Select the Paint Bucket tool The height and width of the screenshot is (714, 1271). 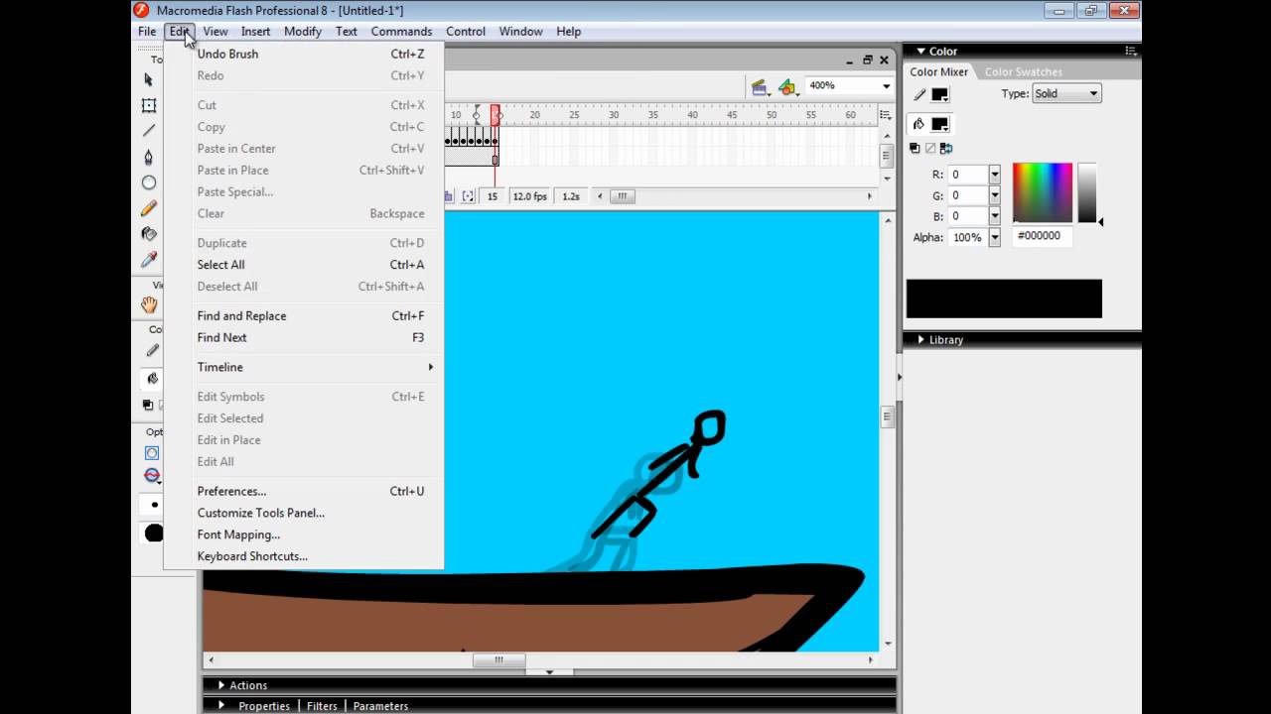(x=149, y=234)
